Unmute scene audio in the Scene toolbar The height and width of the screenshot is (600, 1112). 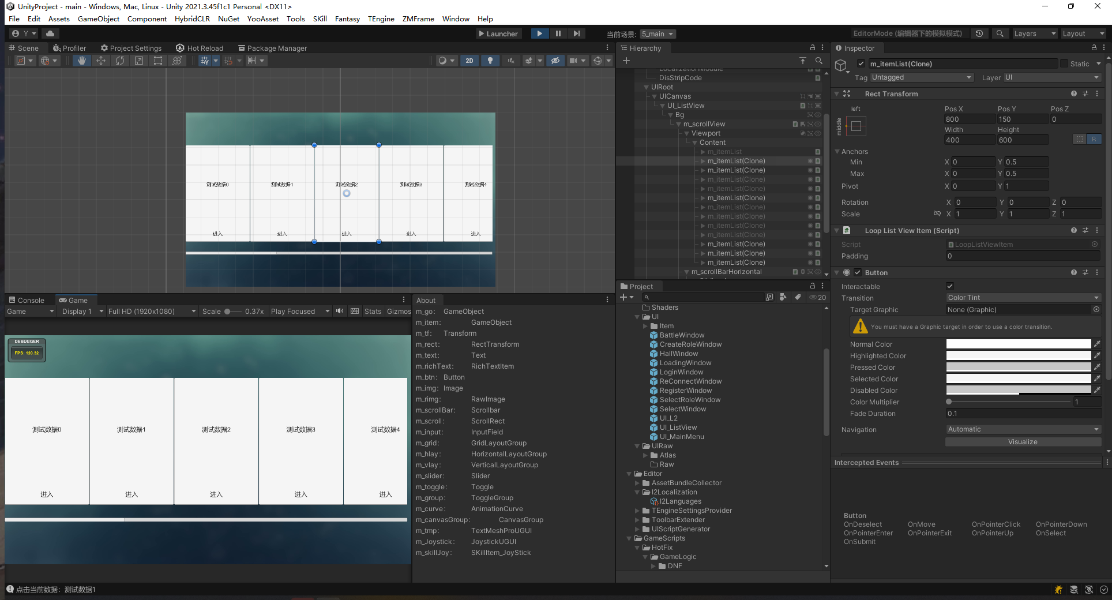(x=510, y=60)
